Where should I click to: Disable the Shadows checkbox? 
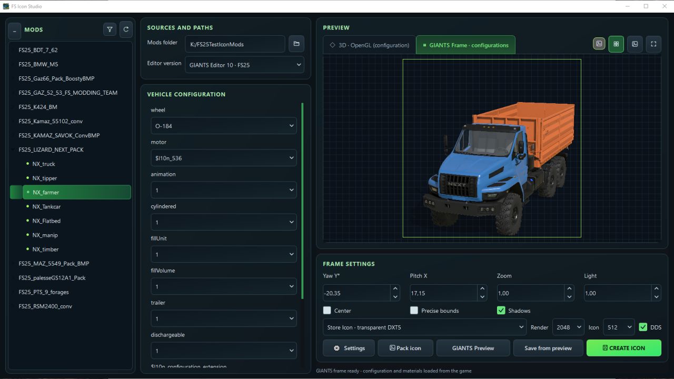pos(501,311)
